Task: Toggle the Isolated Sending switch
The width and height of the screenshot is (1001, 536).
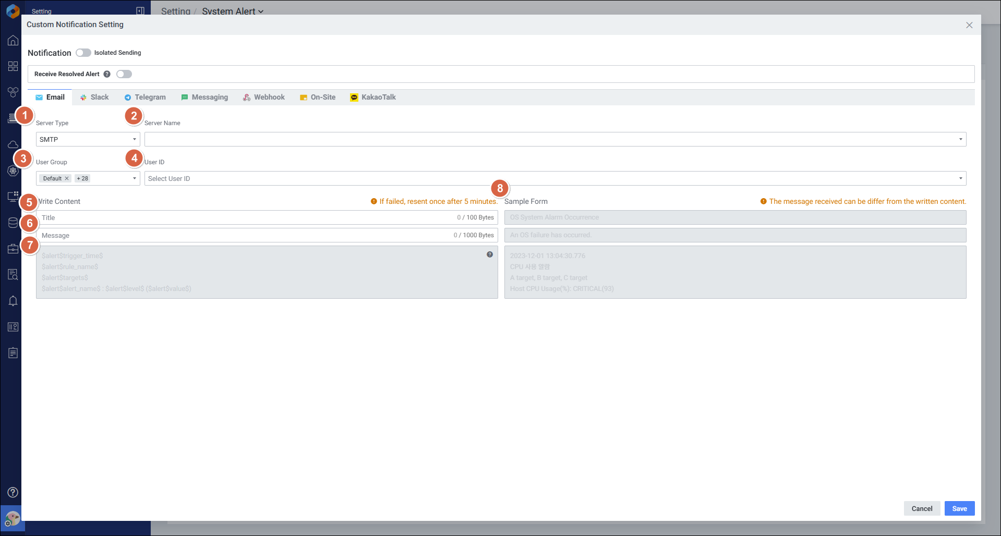Action: click(83, 53)
